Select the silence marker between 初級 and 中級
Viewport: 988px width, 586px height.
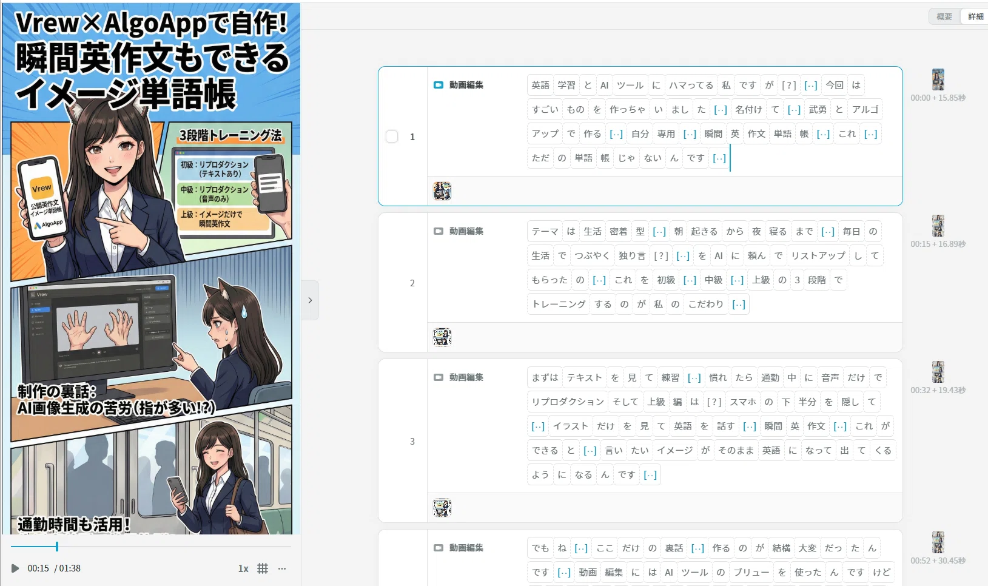tap(690, 280)
